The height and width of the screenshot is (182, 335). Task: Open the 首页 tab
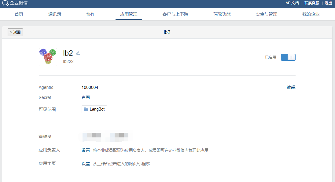[19, 14]
